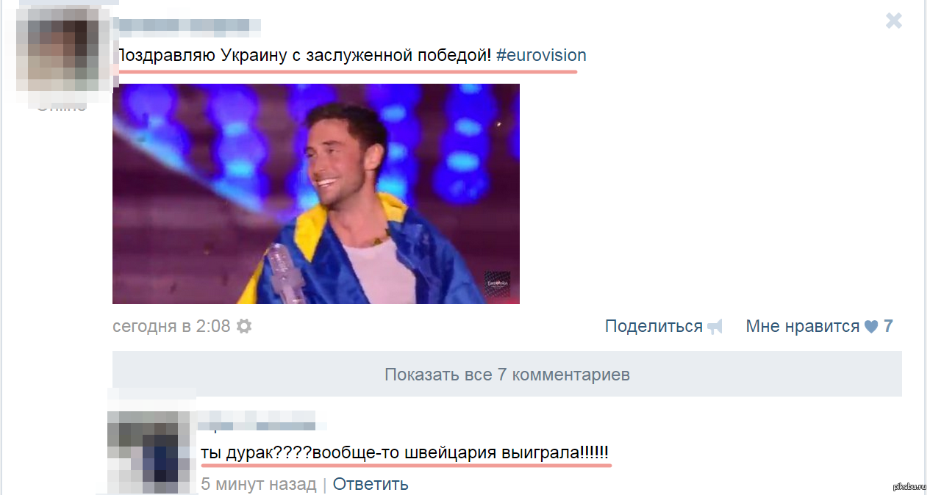The image size is (930, 495).
Task: Click the Мне нравится label
Action: coord(803,326)
